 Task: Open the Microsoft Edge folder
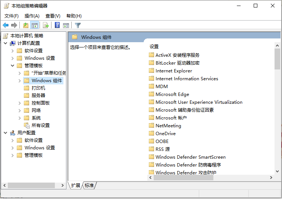point(169,94)
